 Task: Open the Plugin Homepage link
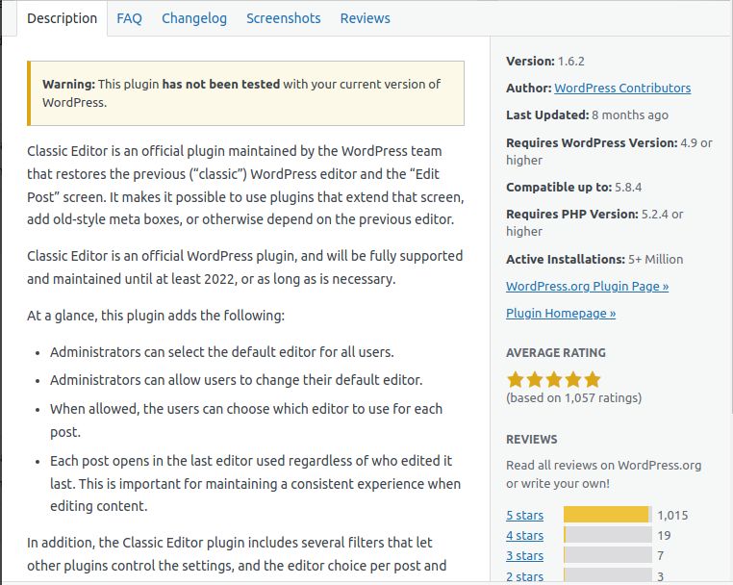point(561,314)
